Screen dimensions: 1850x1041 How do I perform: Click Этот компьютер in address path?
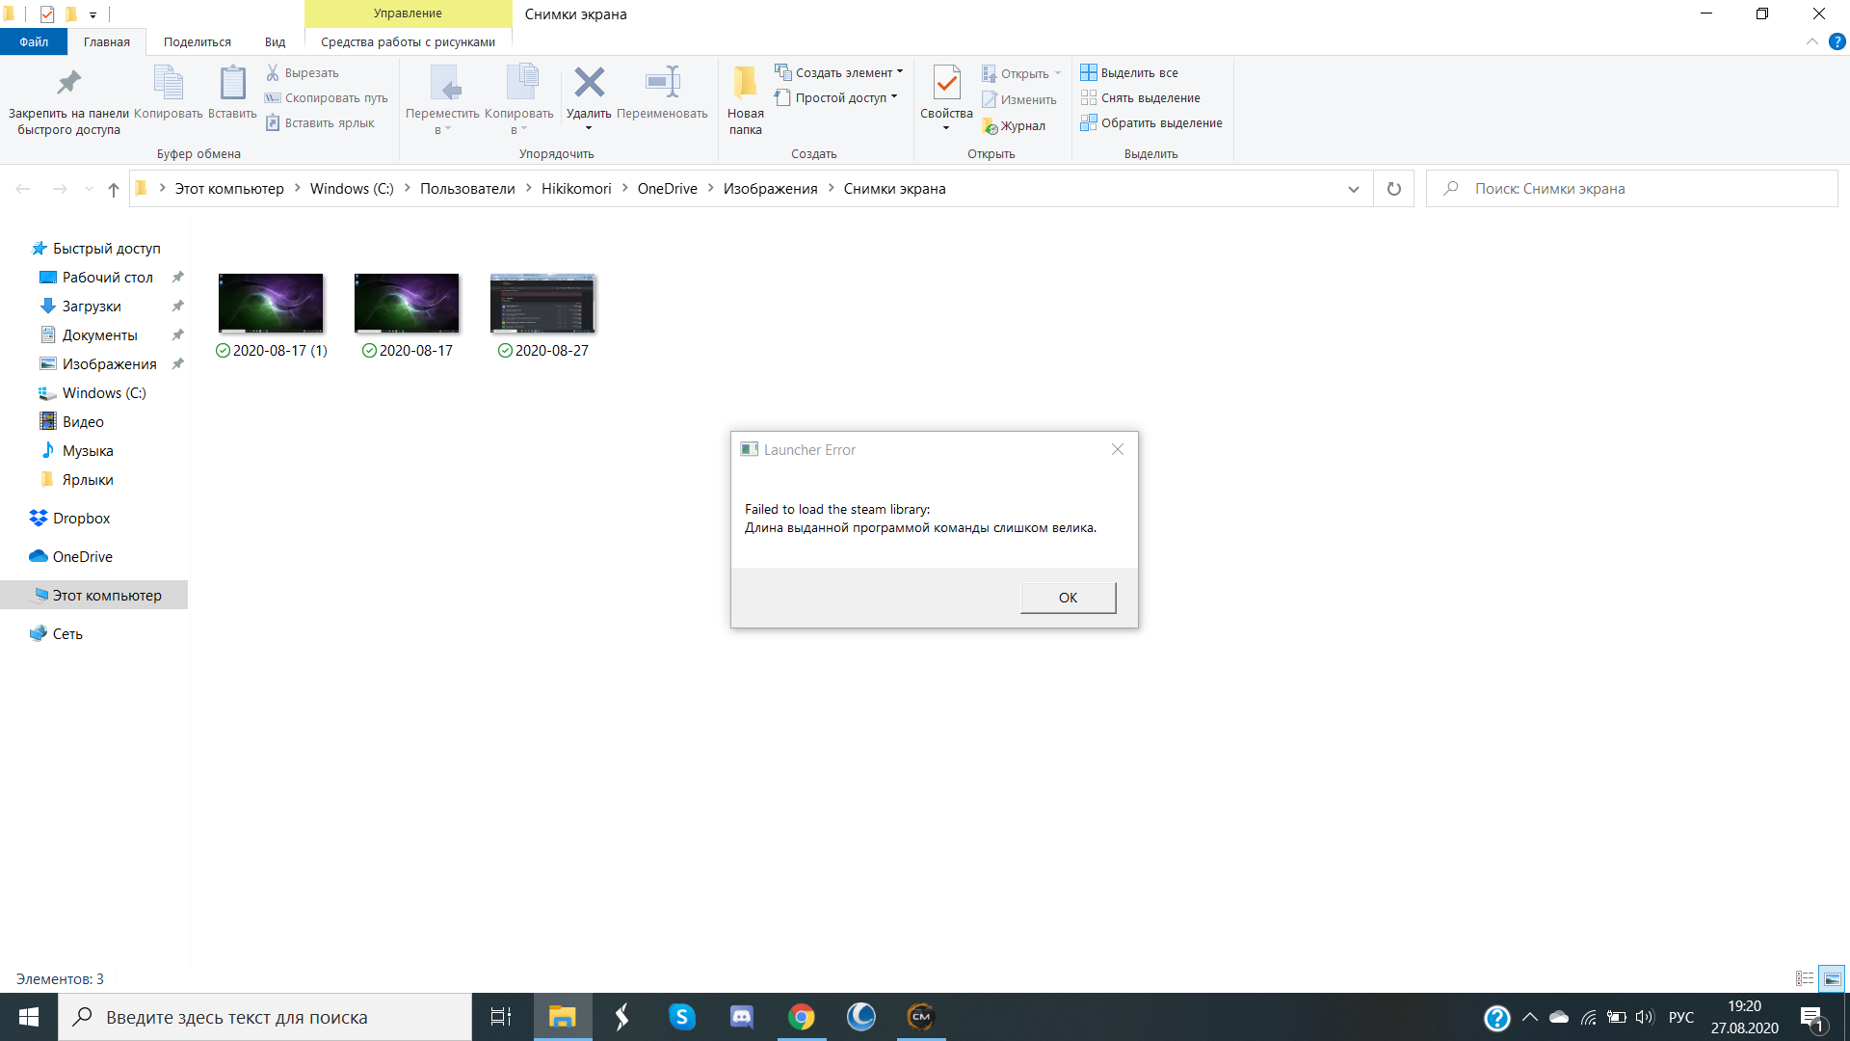(x=229, y=189)
